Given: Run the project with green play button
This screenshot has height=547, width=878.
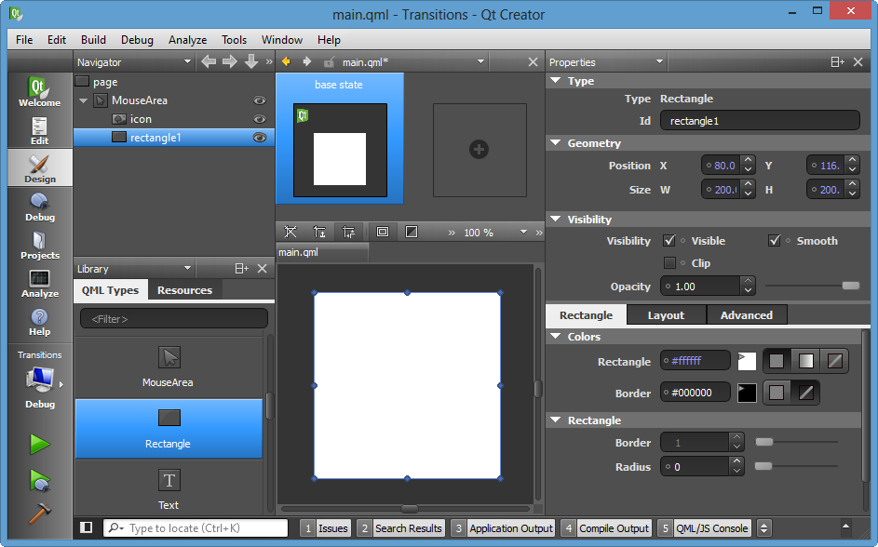Looking at the screenshot, I should tap(40, 445).
